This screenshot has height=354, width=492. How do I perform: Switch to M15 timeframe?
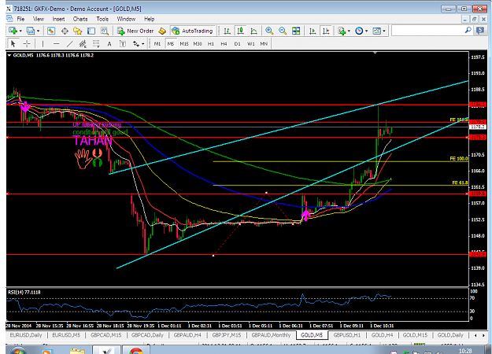click(184, 44)
